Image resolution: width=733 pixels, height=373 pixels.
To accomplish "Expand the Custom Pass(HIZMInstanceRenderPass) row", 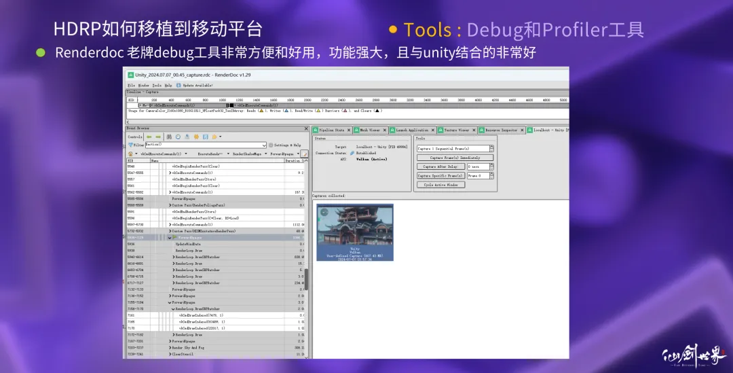I will tap(170, 231).
